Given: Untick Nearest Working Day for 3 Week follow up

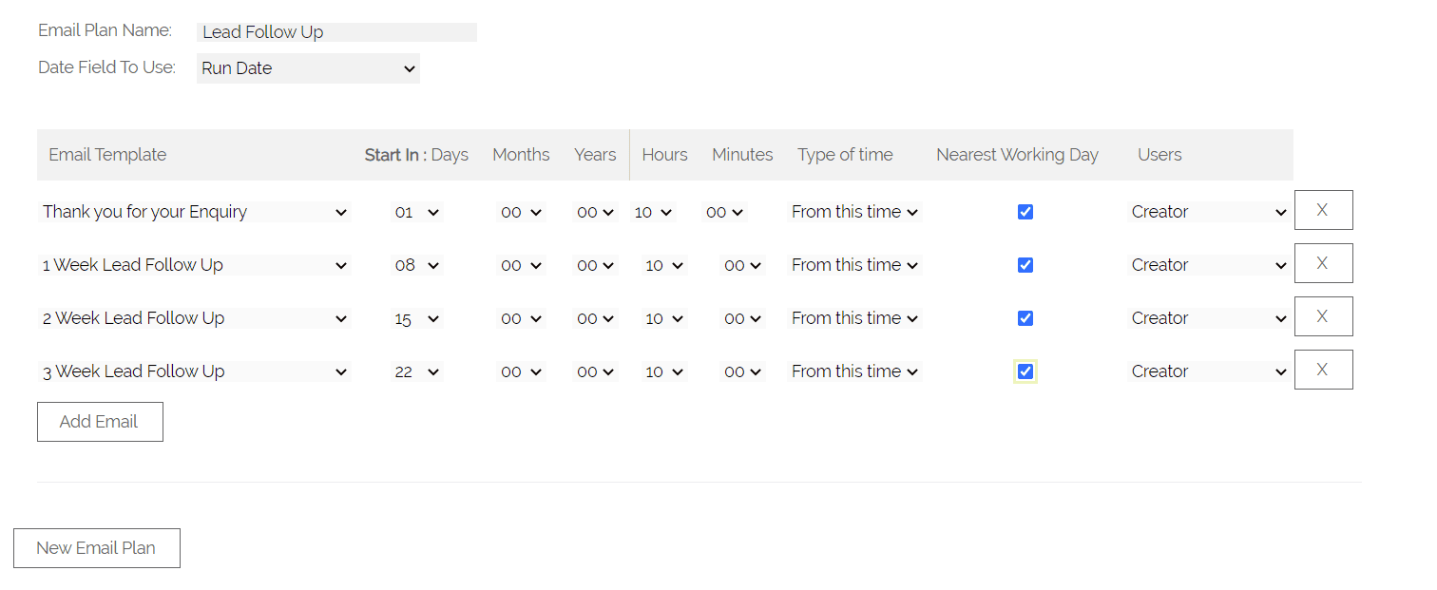Looking at the screenshot, I should 1025,371.
